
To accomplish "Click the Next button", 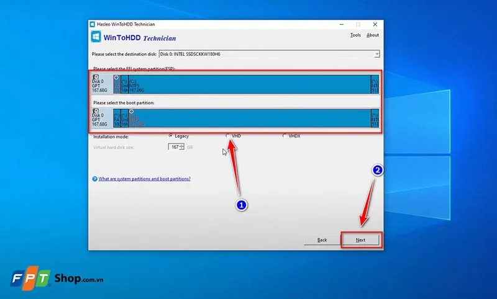I will click(360, 240).
